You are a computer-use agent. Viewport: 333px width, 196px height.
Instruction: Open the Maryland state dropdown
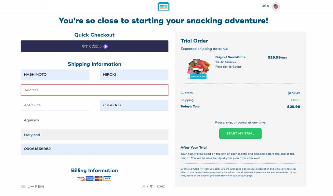tap(95, 135)
